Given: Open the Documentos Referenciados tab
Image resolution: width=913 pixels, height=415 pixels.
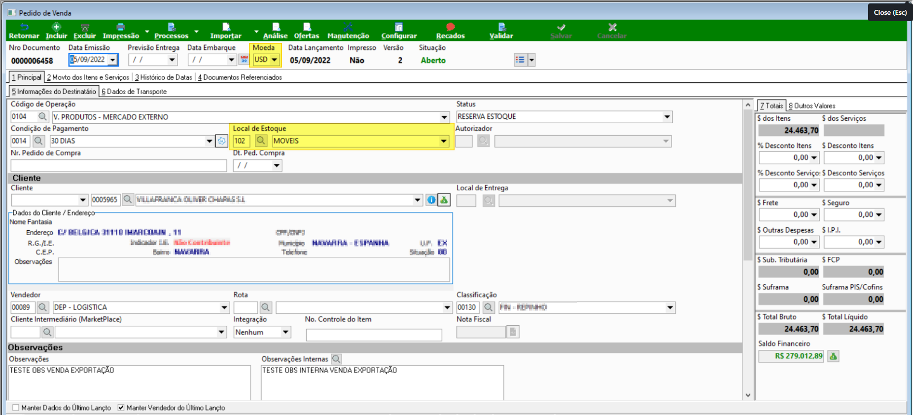Looking at the screenshot, I should pos(240,77).
